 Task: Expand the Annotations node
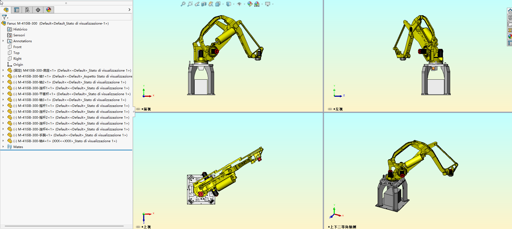coord(3,41)
